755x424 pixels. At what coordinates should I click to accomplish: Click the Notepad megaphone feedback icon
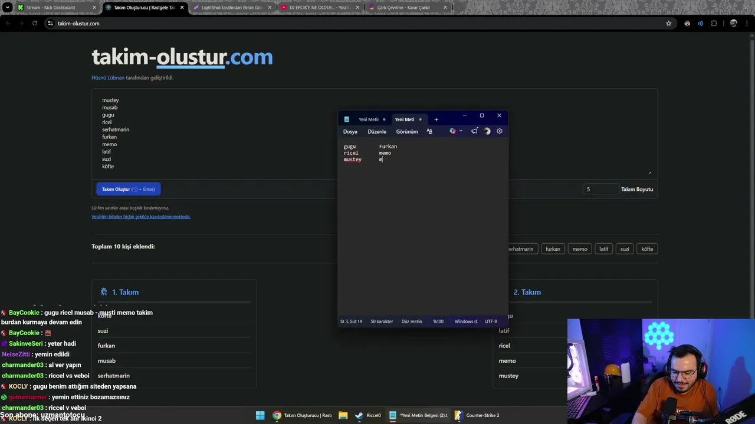(474, 131)
